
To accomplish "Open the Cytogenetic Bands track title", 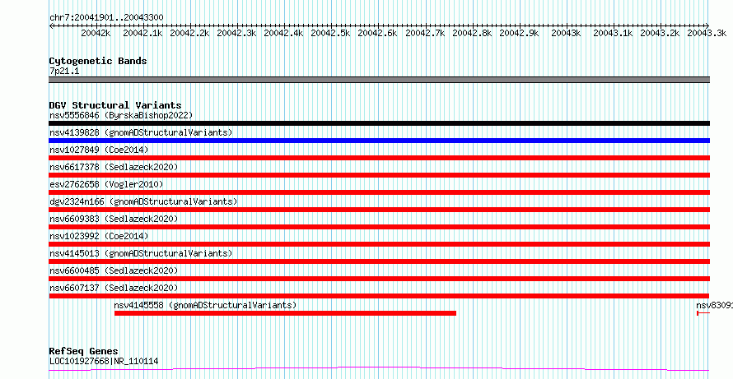I will pyautogui.click(x=98, y=61).
